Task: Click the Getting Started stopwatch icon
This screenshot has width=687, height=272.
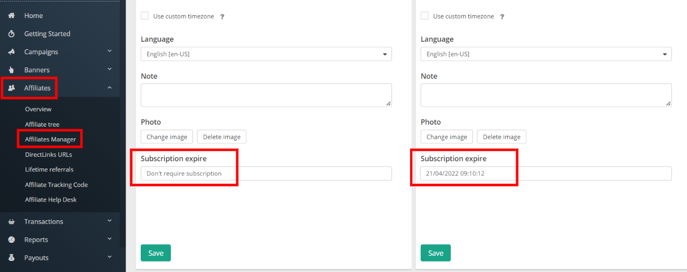Action: [x=12, y=34]
